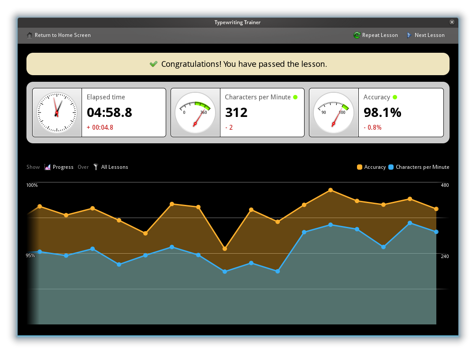The height and width of the screenshot is (353, 476).
Task: Close the Typewriting Trainer window
Action: [x=452, y=22]
